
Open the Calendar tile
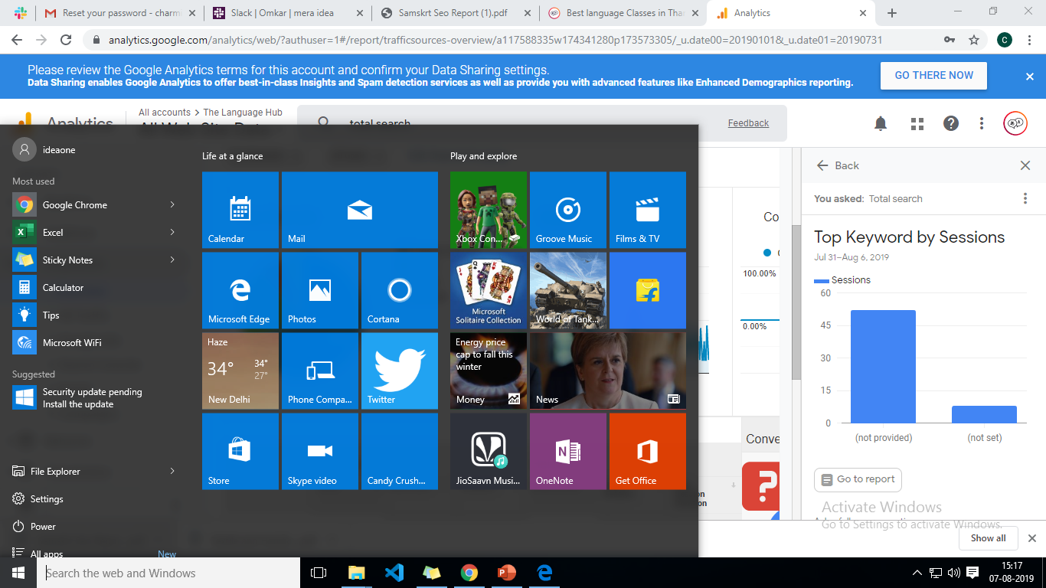[x=240, y=209]
